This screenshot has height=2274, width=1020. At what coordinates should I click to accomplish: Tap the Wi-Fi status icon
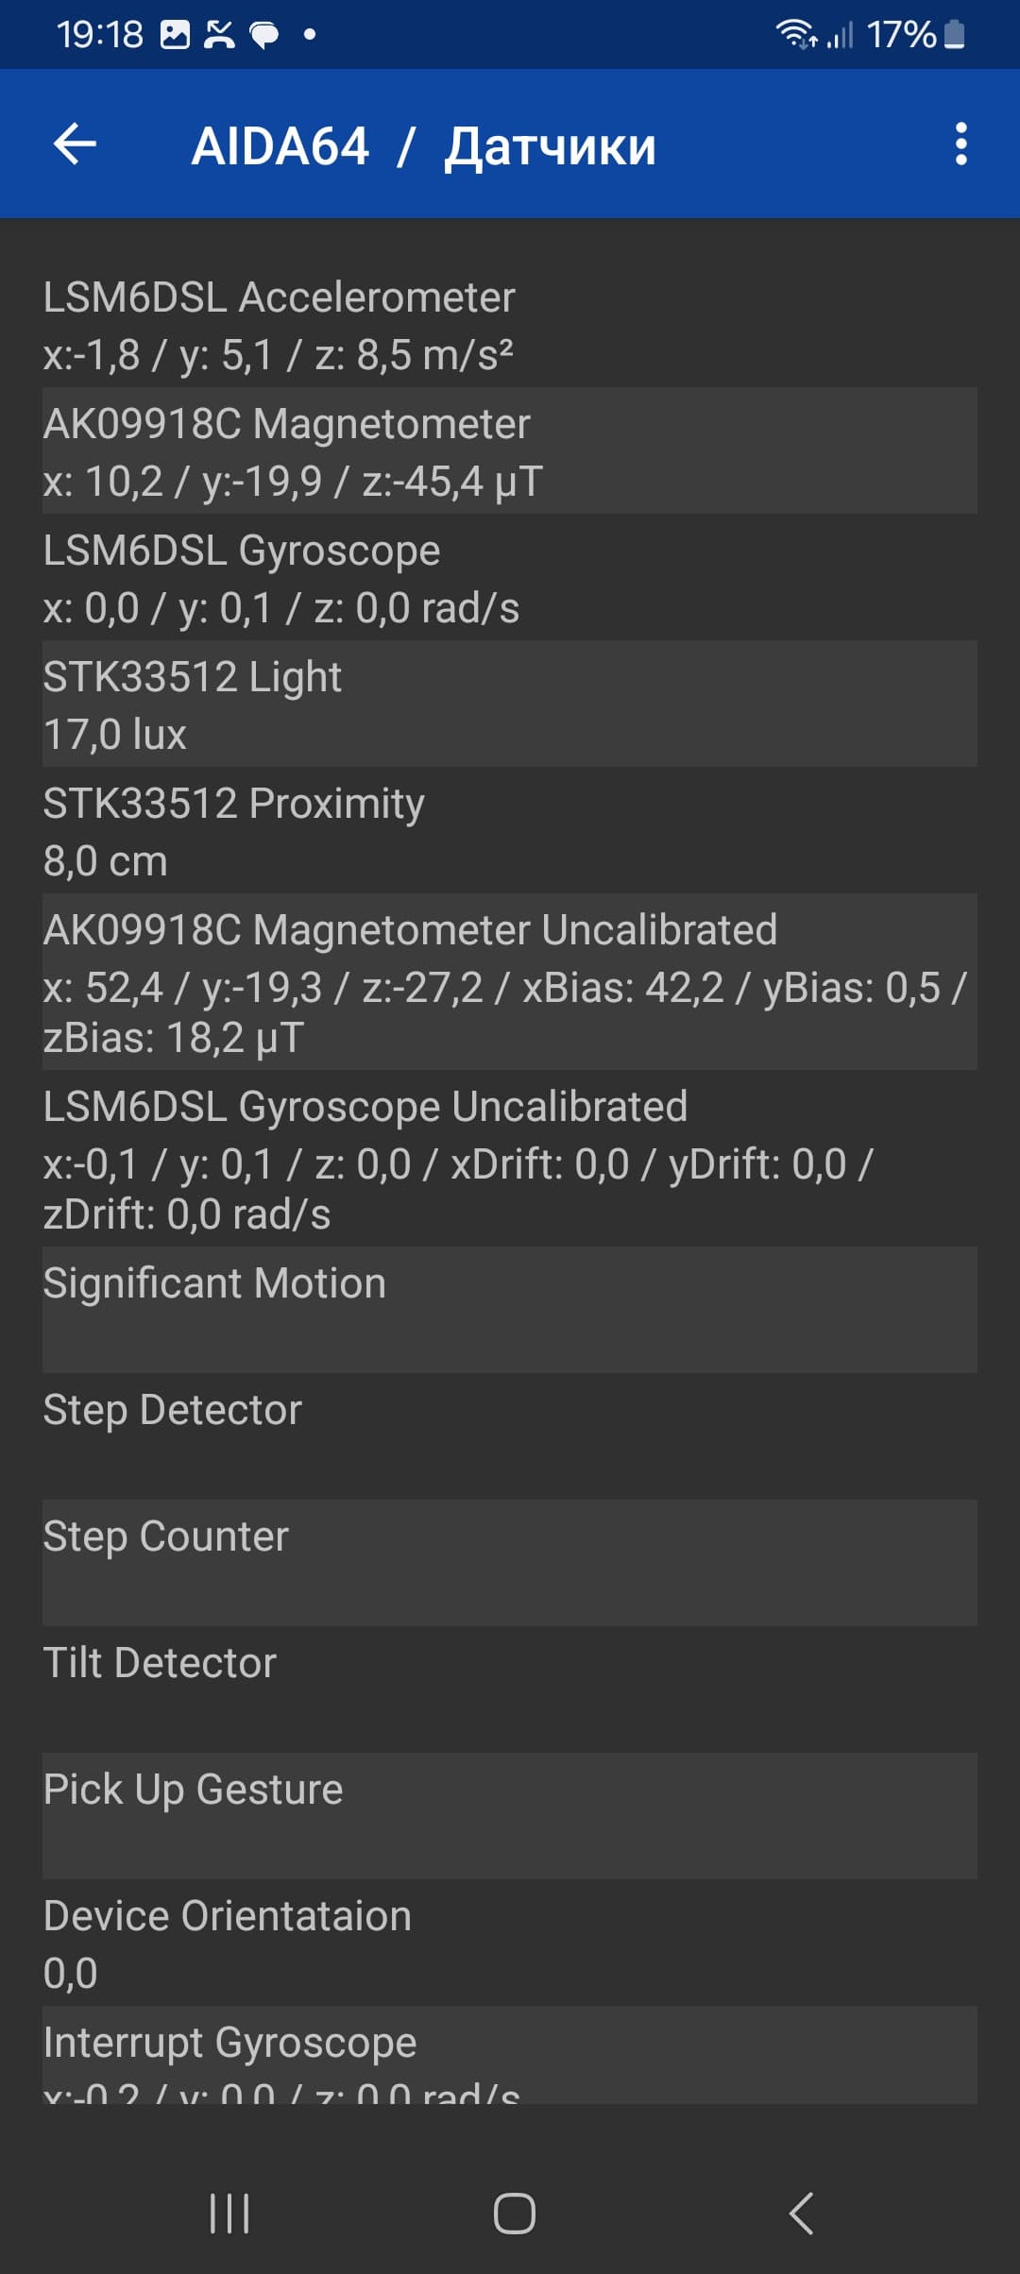coord(795,35)
